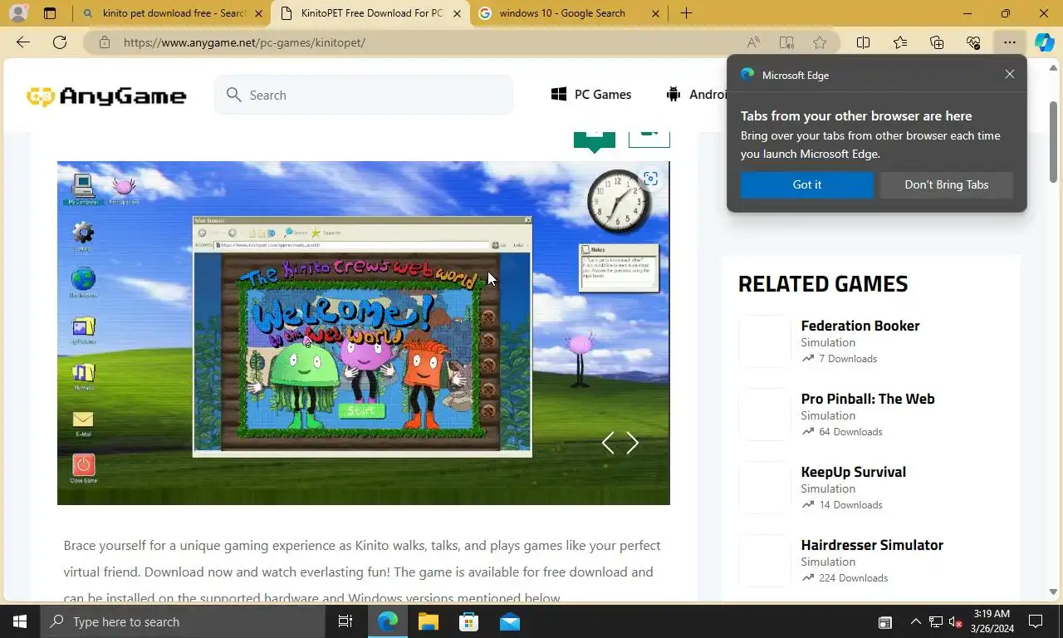This screenshot has height=638, width=1063.
Task: Open a new tab with plus button
Action: (686, 13)
